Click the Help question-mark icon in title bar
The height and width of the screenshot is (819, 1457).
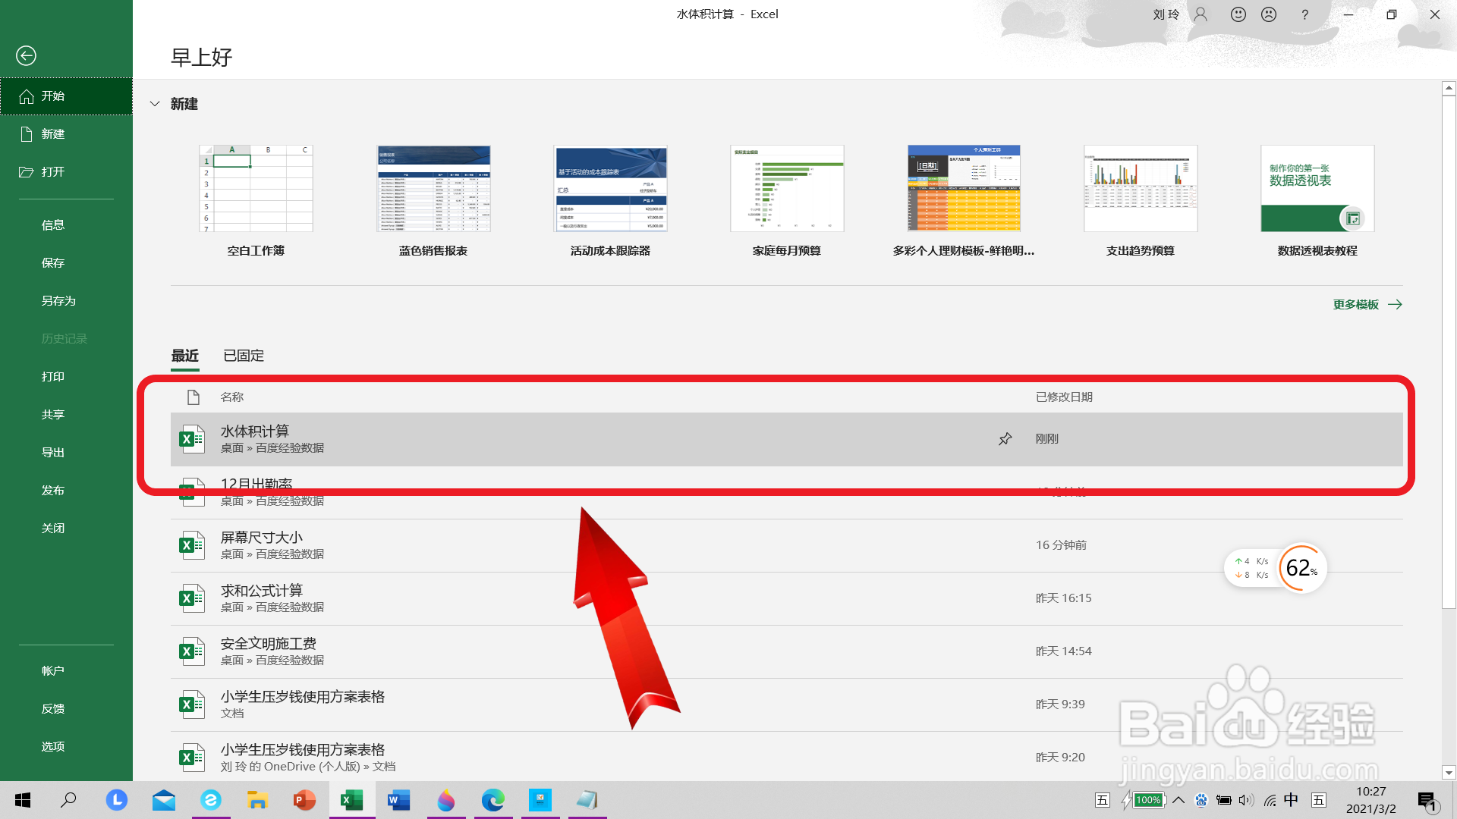(1304, 14)
